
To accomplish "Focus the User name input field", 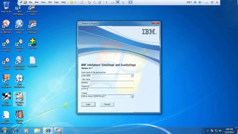I will (107, 83).
